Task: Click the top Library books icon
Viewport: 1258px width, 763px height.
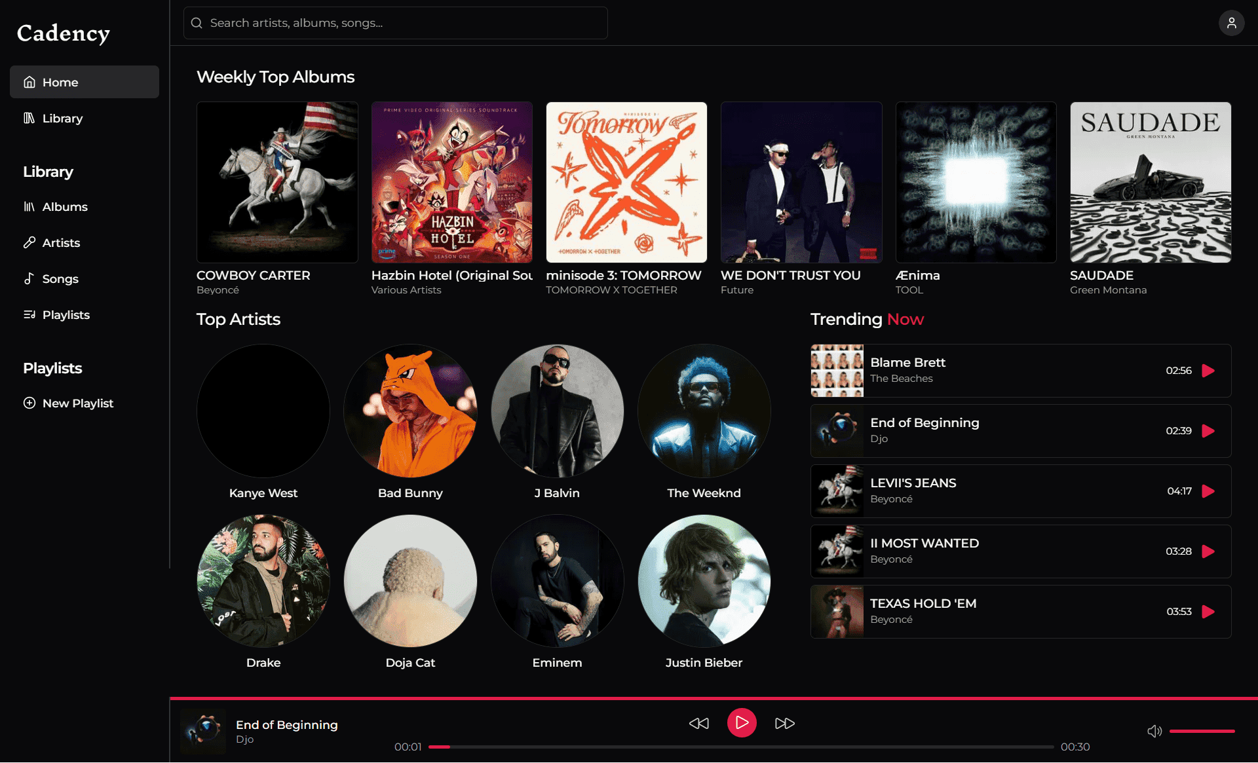Action: pos(29,118)
